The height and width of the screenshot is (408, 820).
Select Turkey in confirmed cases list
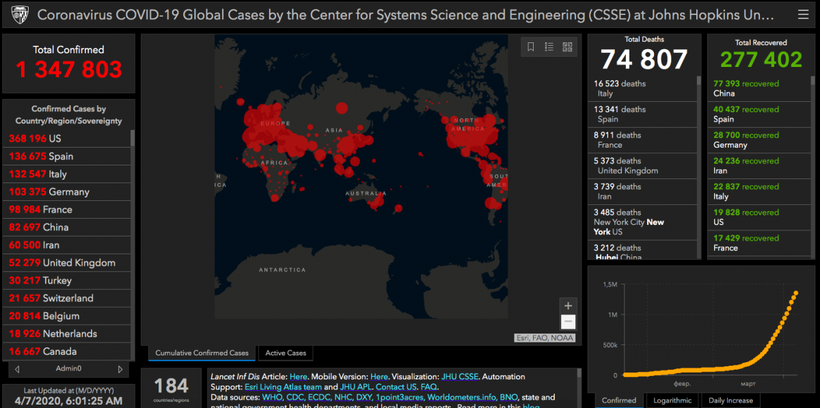(66, 281)
